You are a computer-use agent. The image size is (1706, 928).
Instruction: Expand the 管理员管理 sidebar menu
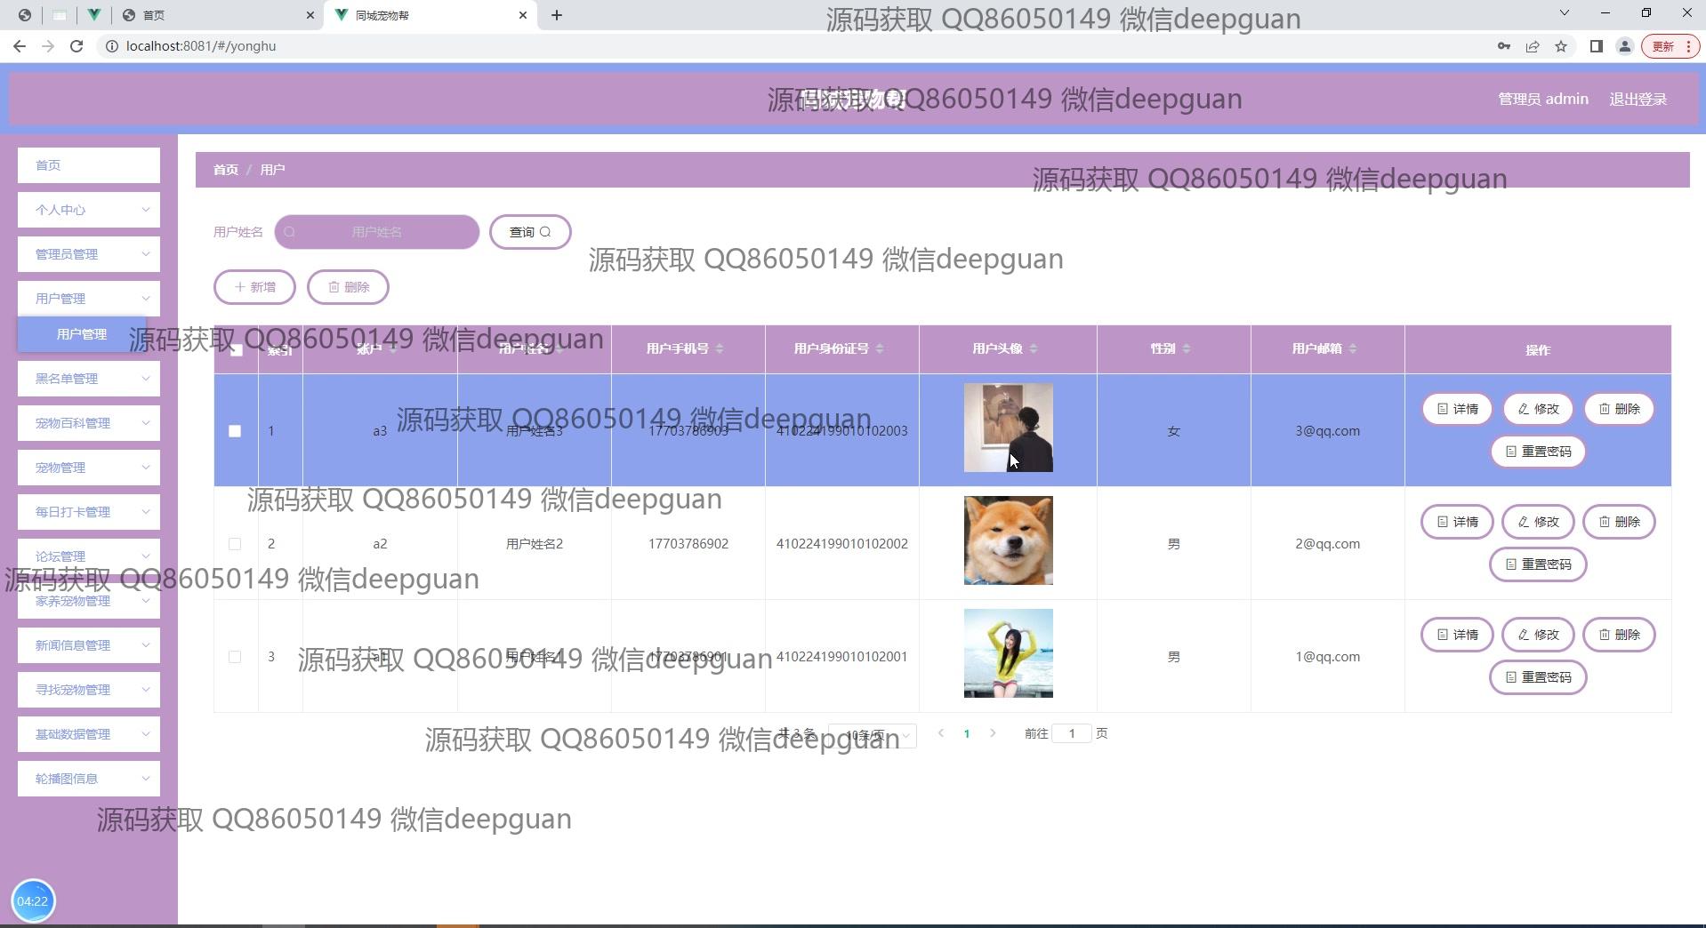pyautogui.click(x=89, y=254)
